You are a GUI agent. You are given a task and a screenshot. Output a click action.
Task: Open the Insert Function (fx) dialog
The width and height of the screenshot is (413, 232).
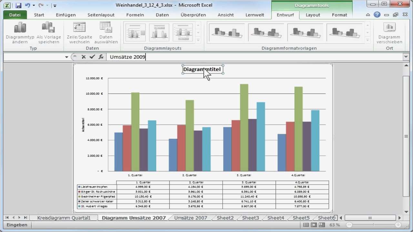click(101, 57)
